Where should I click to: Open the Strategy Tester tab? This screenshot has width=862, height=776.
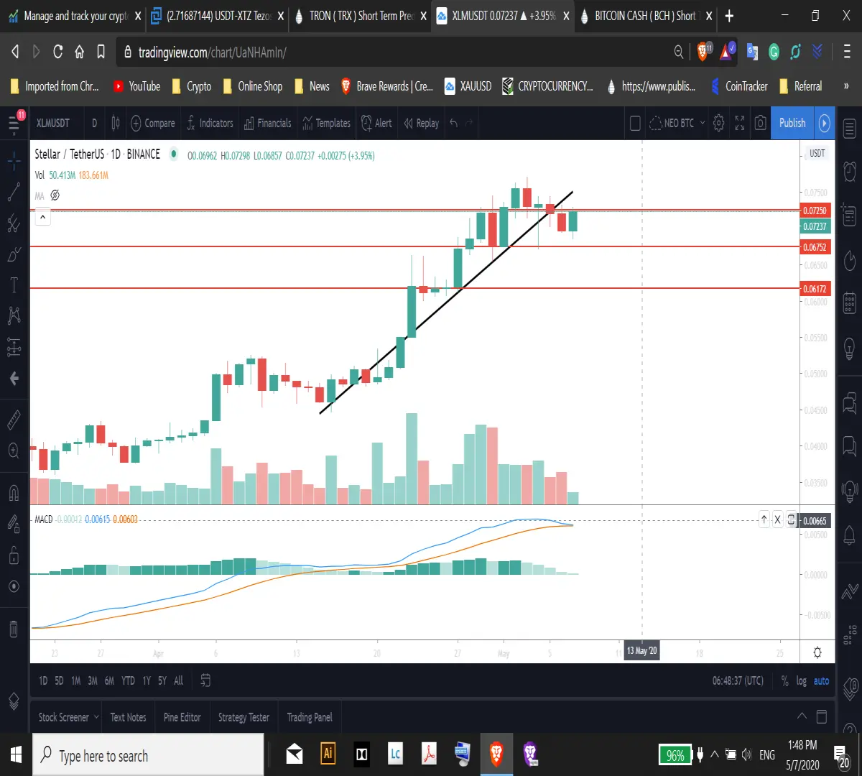[244, 717]
